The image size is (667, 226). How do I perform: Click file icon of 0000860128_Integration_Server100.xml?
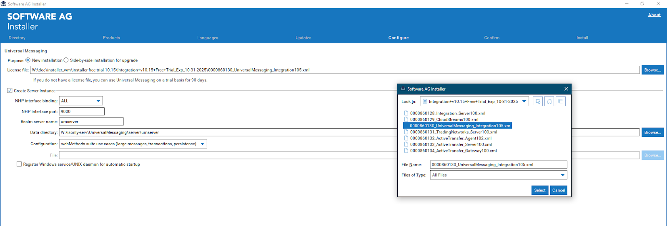coord(406,113)
